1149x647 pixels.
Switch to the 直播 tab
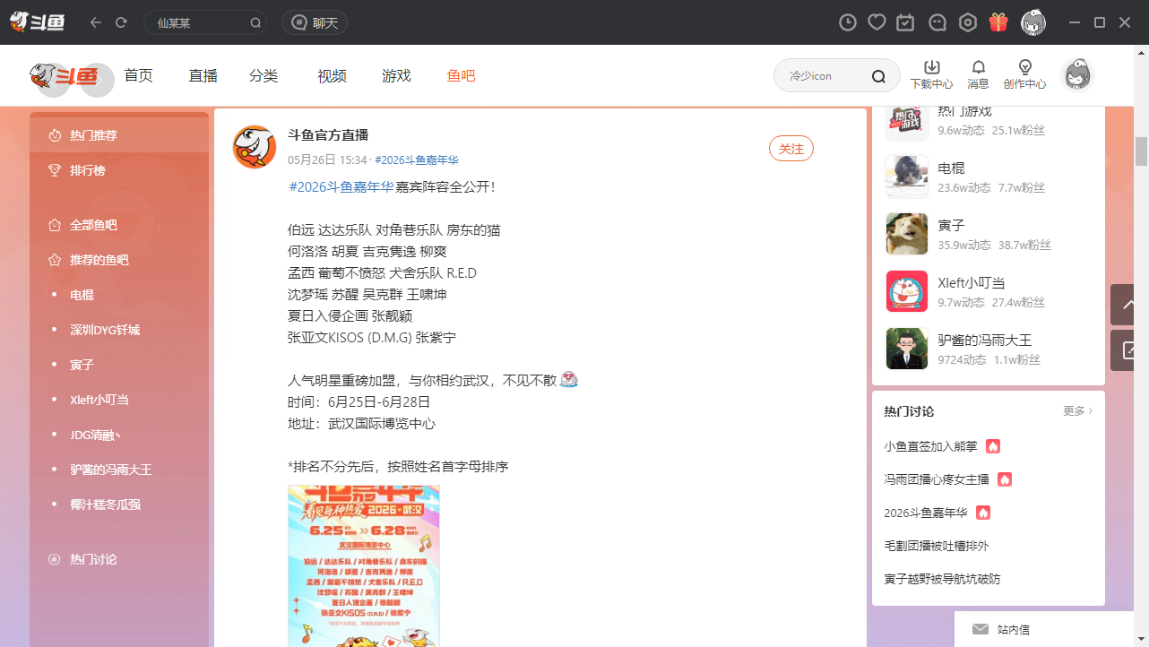(x=203, y=76)
